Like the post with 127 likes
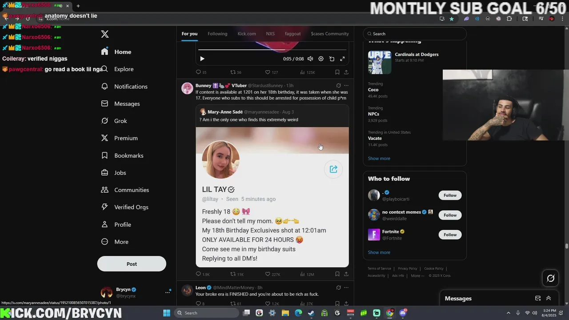 click(x=271, y=72)
